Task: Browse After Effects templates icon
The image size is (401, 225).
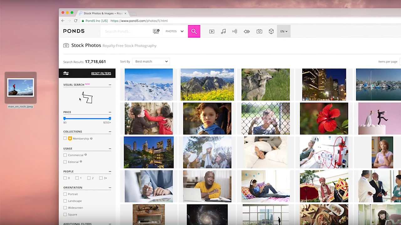Action: (247, 31)
